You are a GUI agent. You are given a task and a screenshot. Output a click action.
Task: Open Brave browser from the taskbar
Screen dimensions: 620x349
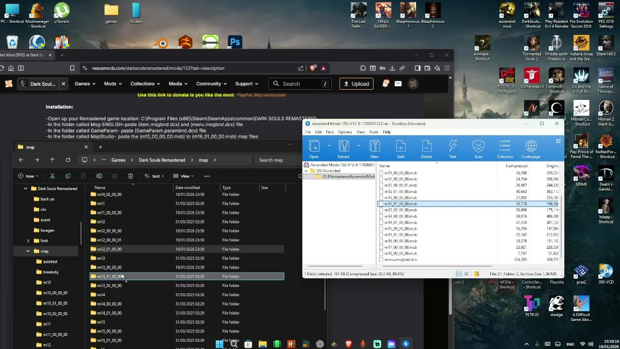[x=348, y=344]
